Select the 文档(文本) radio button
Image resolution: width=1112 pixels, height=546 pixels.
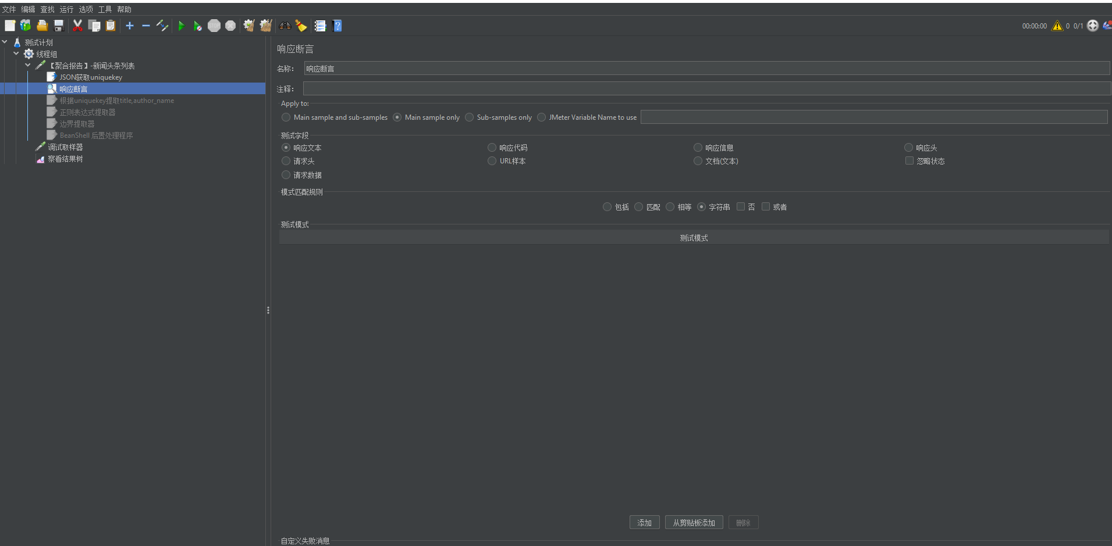(x=698, y=161)
